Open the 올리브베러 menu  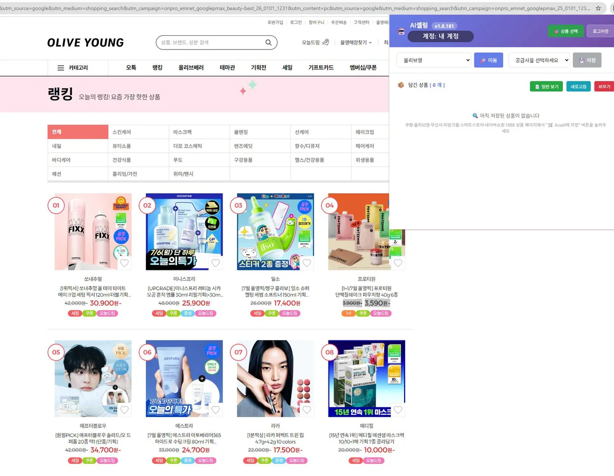191,67
